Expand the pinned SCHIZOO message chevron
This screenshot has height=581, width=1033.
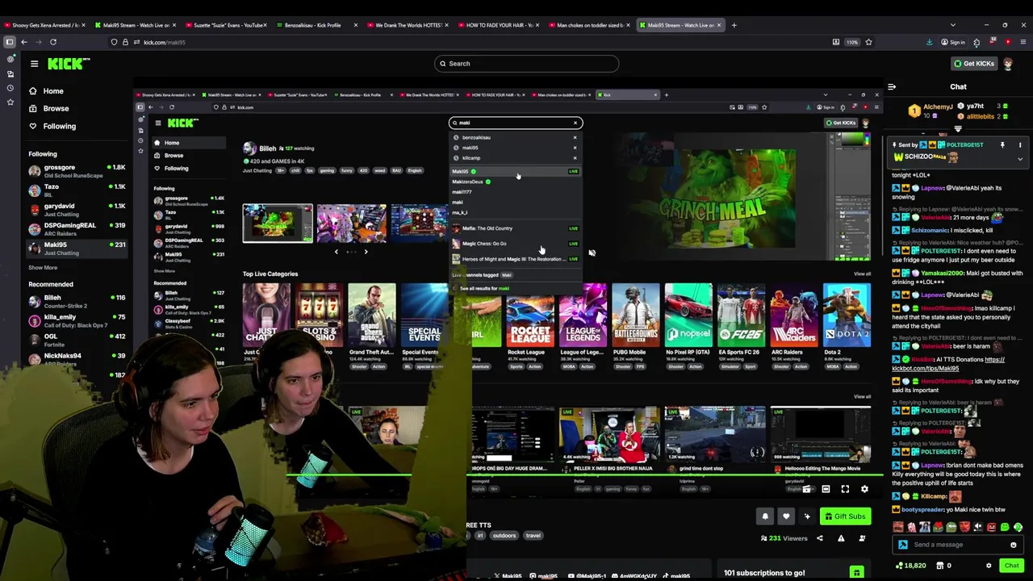[x=1019, y=159]
